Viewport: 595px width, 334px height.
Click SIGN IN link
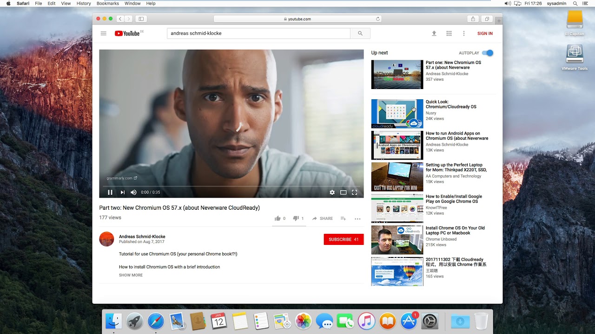(x=485, y=33)
